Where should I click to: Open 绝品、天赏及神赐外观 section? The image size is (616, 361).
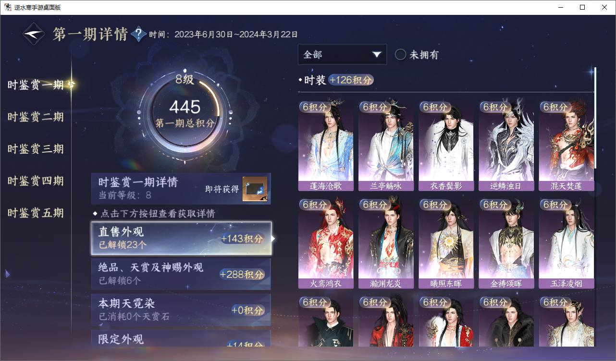point(181,274)
